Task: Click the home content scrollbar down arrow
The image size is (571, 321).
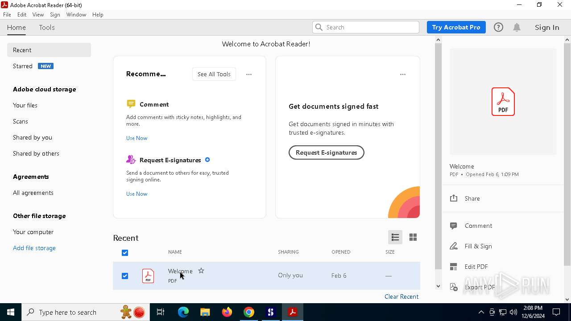Action: 438,286
